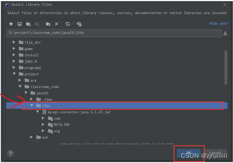233x163 pixels.
Task: Select the org package folder
Action: click(54, 131)
